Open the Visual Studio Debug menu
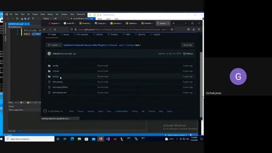Image resolution: width=272 pixels, height=153 pixels. click(x=50, y=14)
